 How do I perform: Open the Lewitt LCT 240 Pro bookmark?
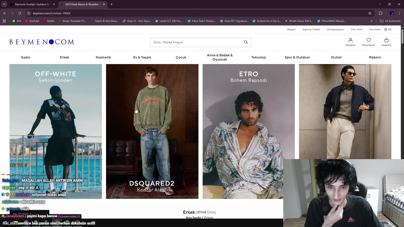point(169,21)
